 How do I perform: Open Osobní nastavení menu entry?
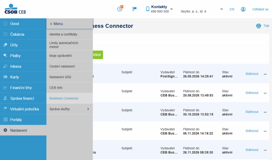(x=62, y=66)
